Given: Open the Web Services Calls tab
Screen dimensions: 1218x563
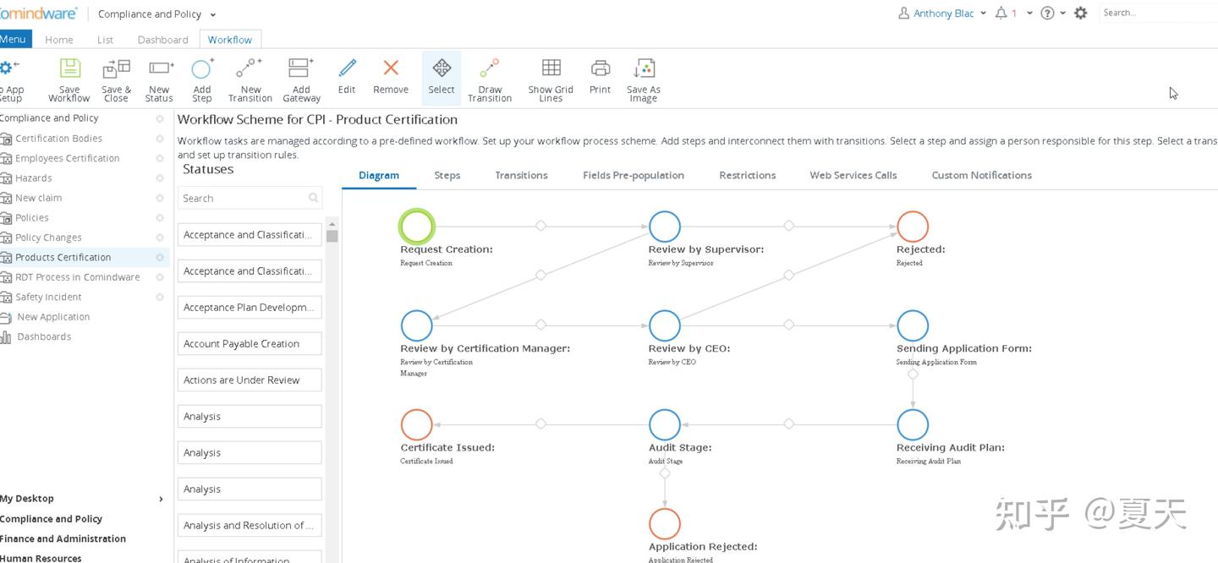Looking at the screenshot, I should [853, 175].
